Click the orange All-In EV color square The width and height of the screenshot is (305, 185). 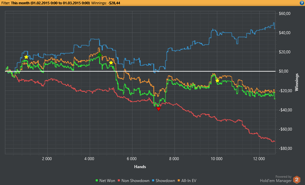[179, 181]
